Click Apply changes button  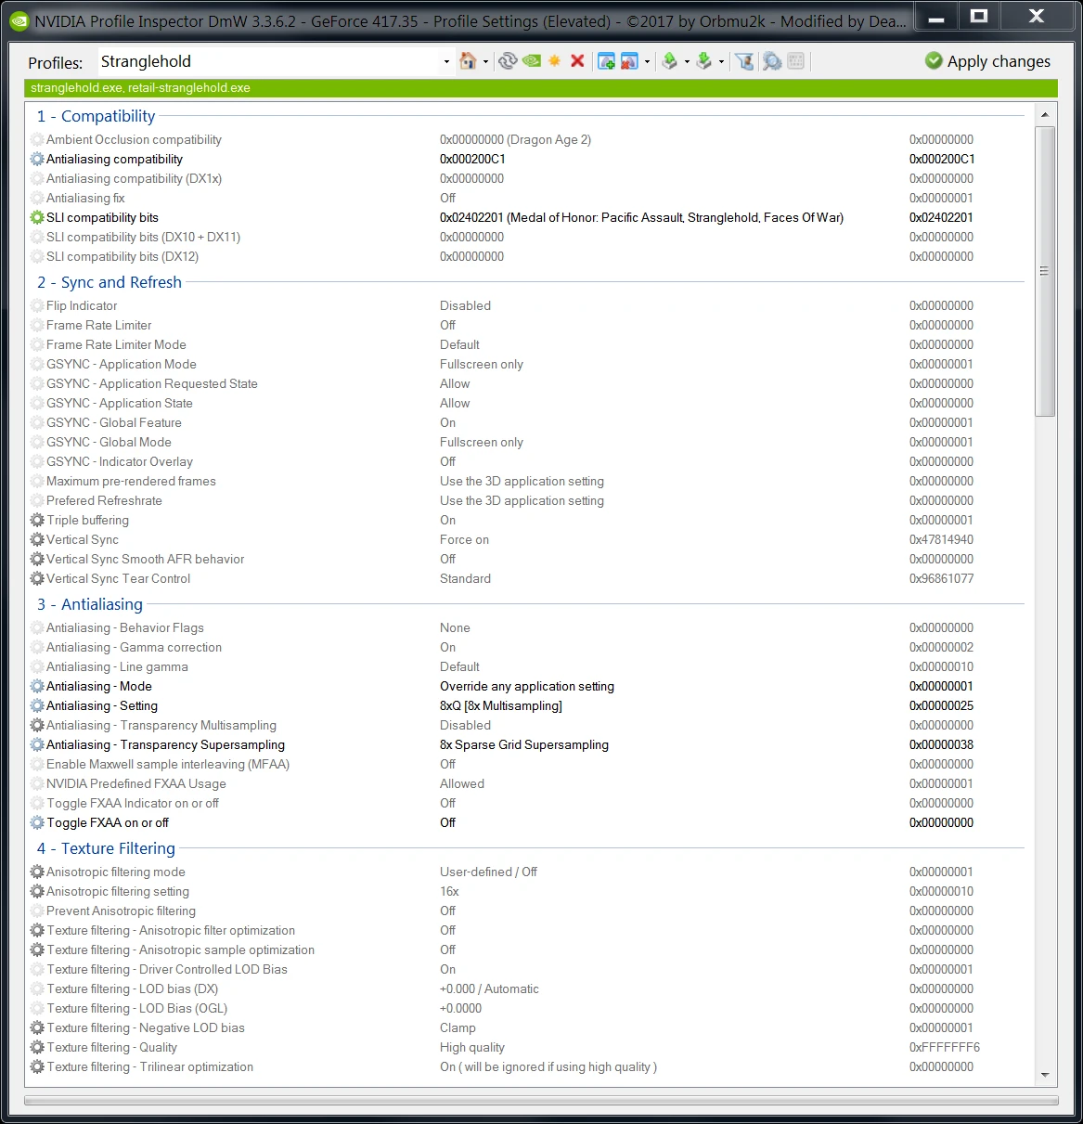(988, 61)
